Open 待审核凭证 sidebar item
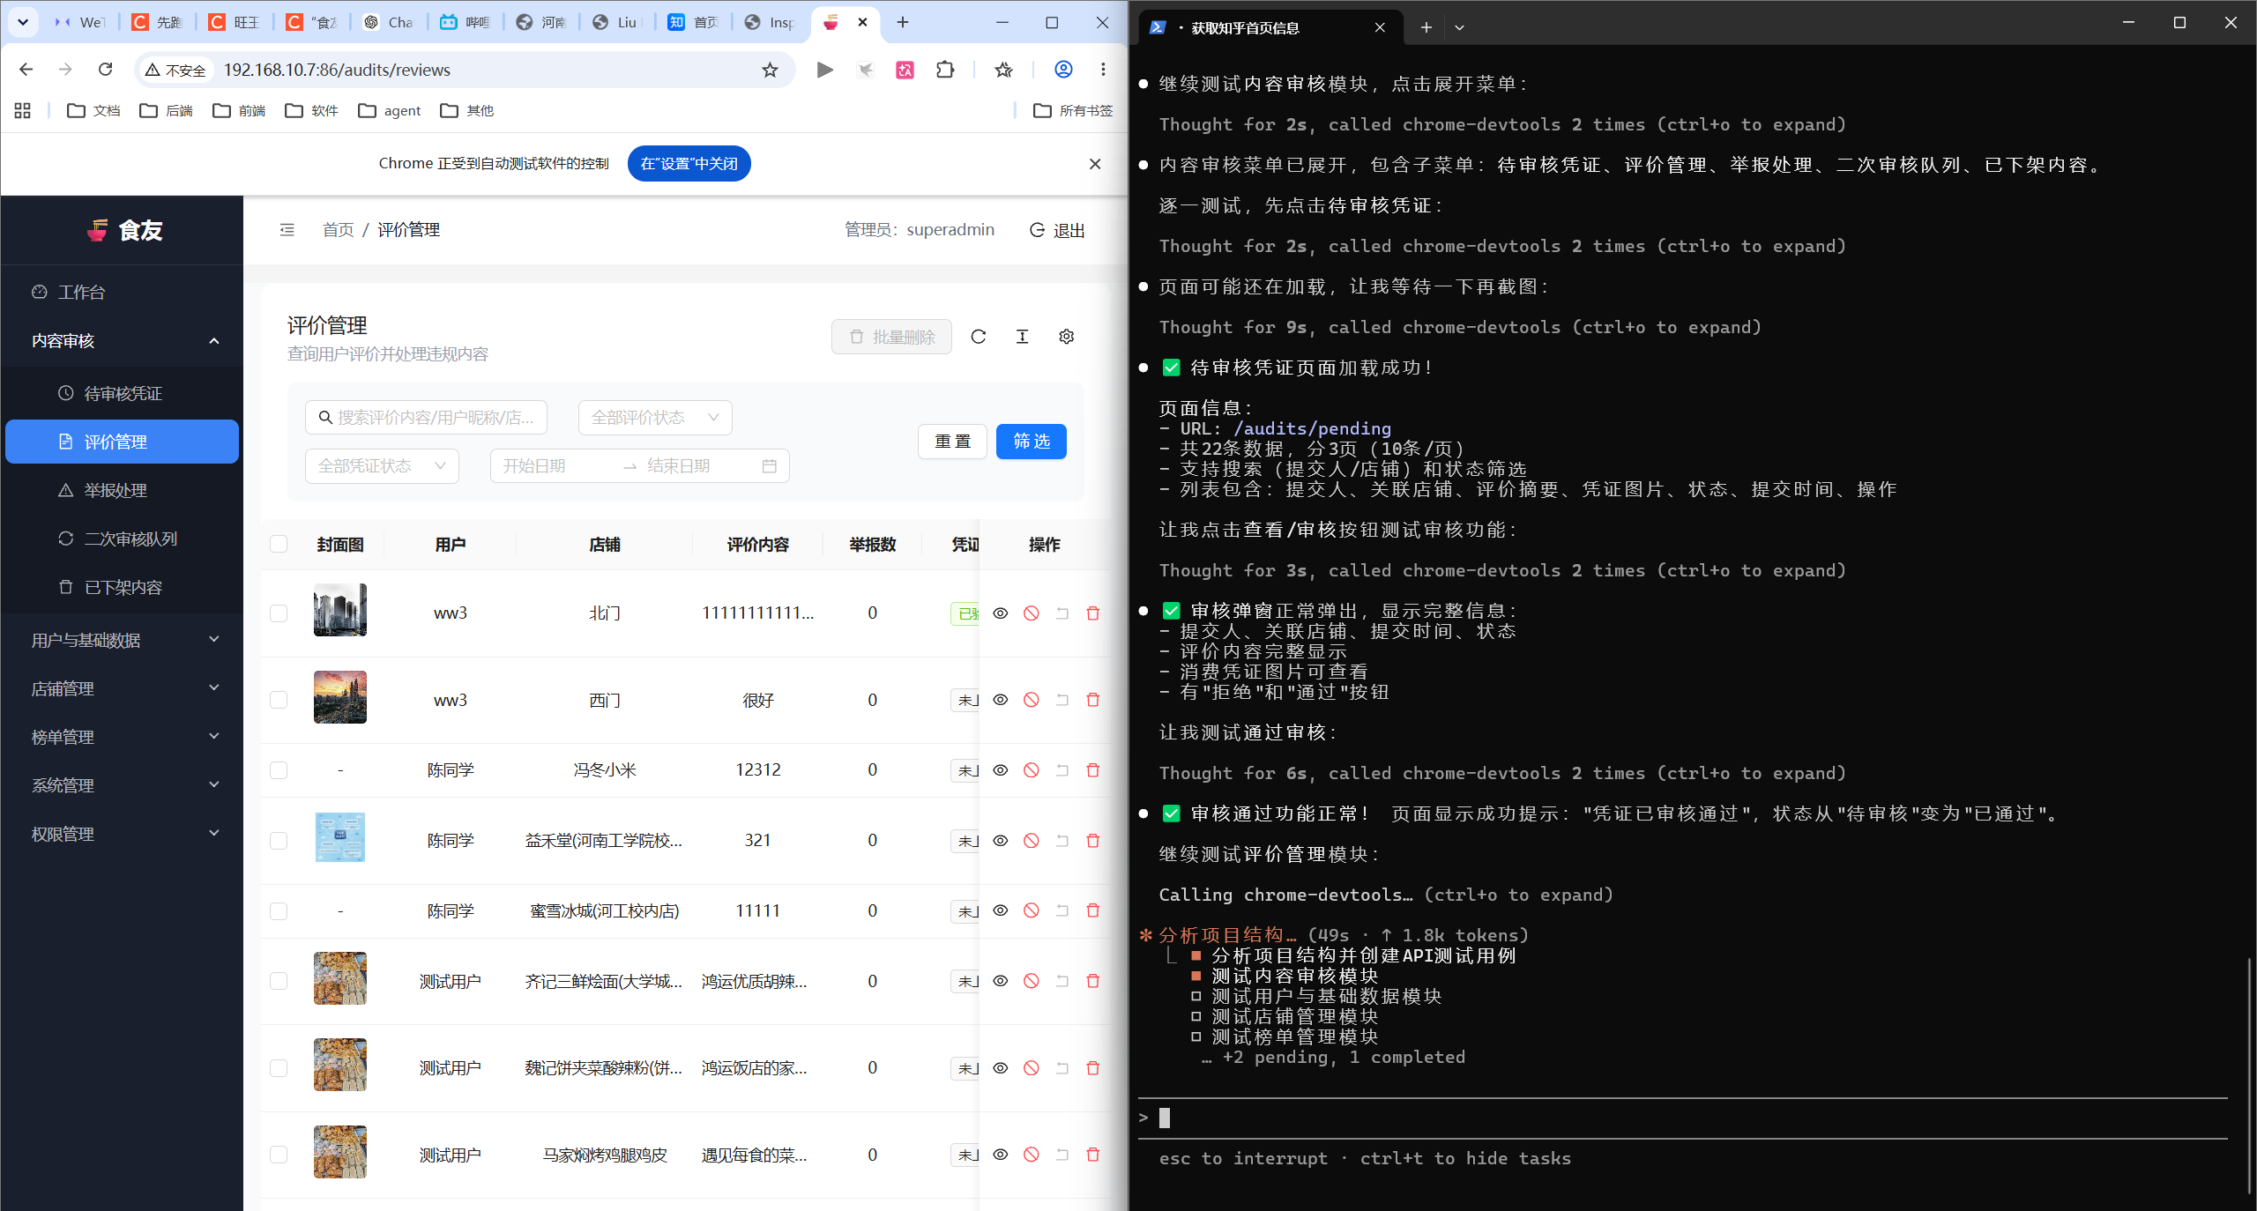Image resolution: width=2257 pixels, height=1211 pixels. tap(122, 394)
